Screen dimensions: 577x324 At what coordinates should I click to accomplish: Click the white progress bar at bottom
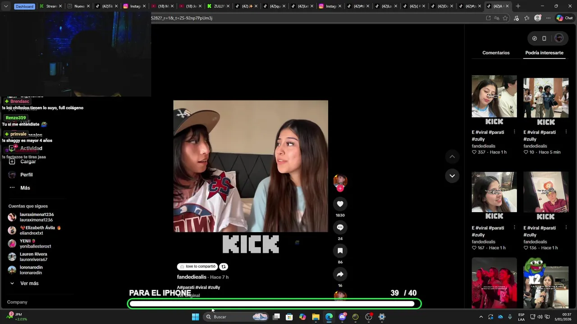pos(272,304)
